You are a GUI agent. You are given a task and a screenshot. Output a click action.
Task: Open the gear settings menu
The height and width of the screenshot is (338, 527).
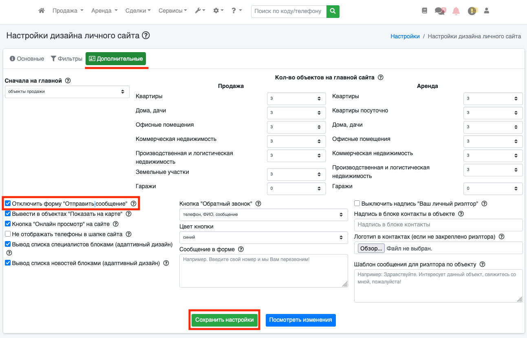pyautogui.click(x=218, y=11)
